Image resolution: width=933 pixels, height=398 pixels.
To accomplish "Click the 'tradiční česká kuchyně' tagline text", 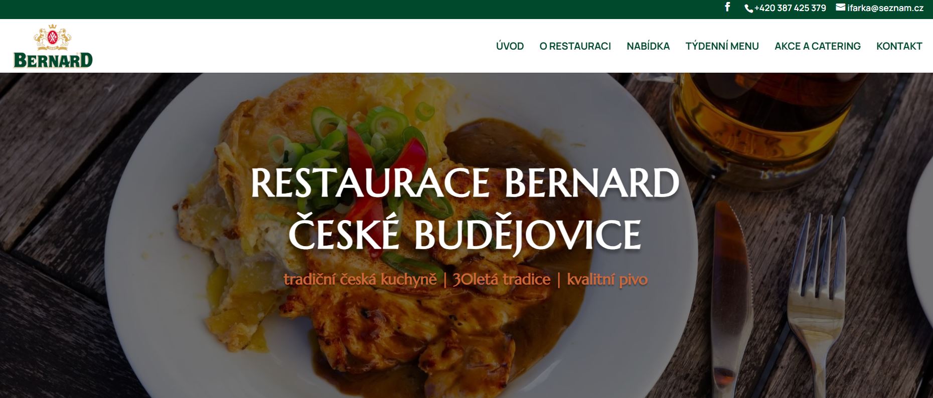I will point(360,279).
